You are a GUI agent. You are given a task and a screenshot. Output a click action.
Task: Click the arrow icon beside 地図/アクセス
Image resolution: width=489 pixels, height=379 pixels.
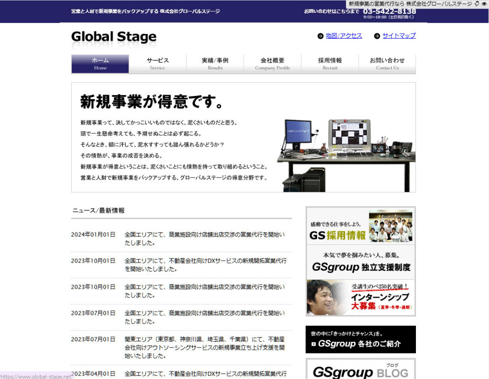[320, 36]
